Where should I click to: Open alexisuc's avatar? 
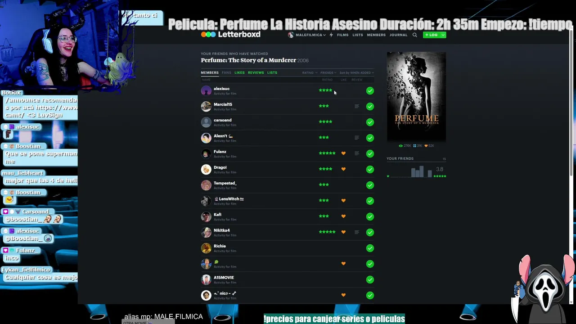click(206, 90)
